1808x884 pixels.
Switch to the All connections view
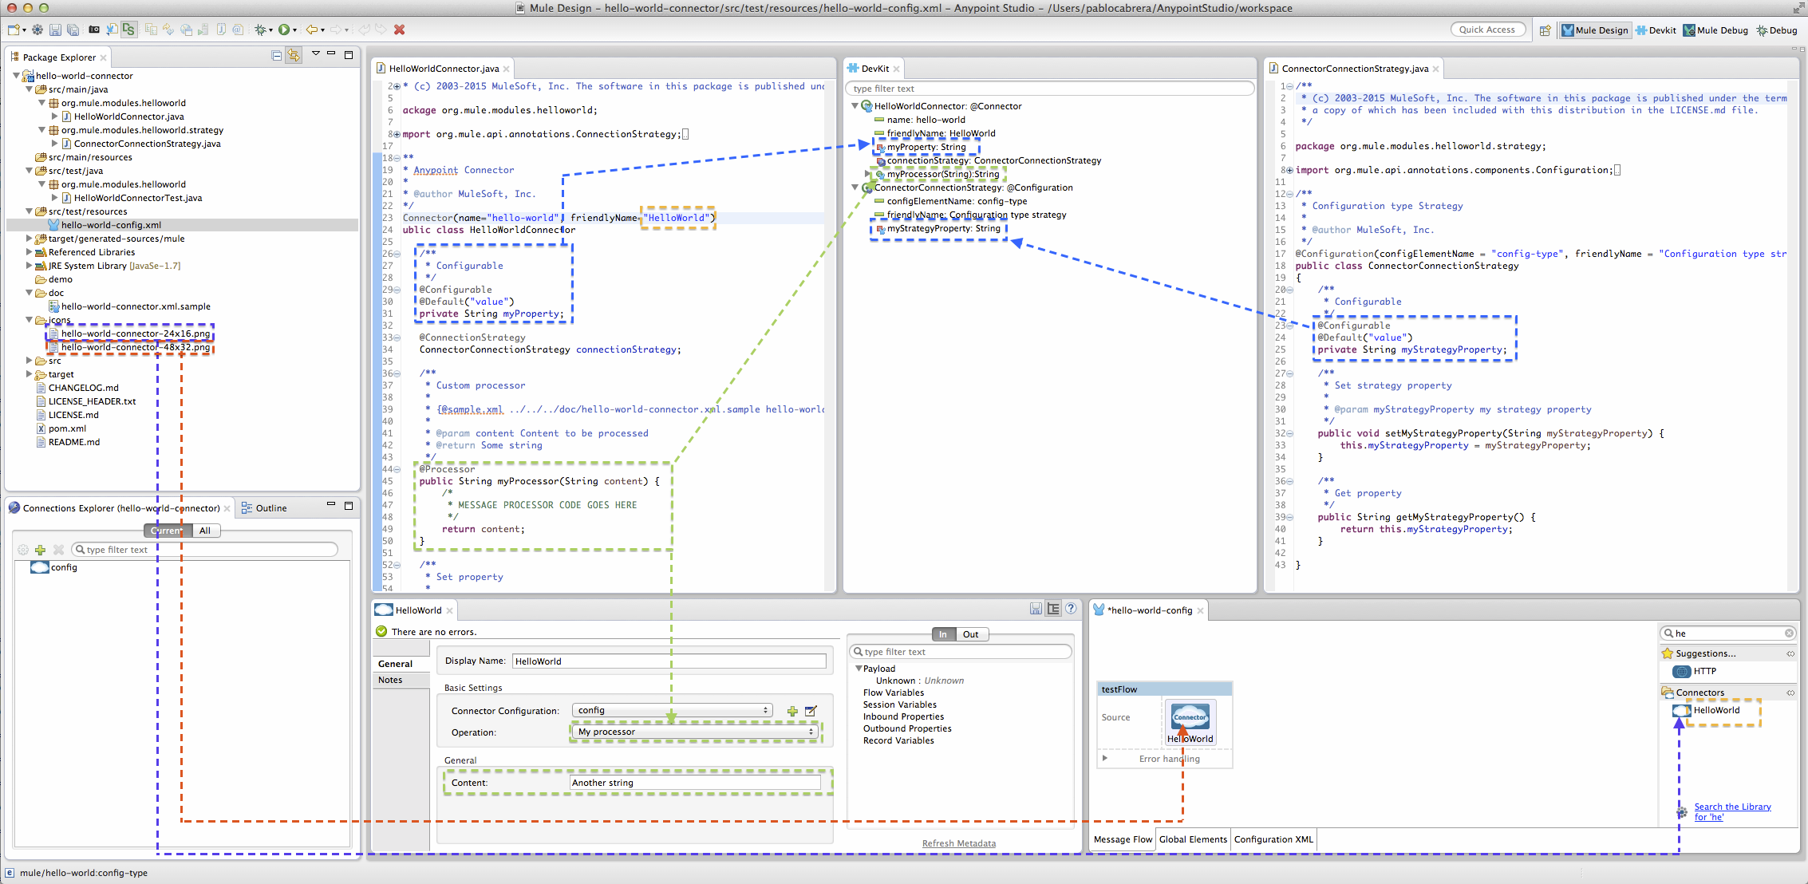coord(206,530)
